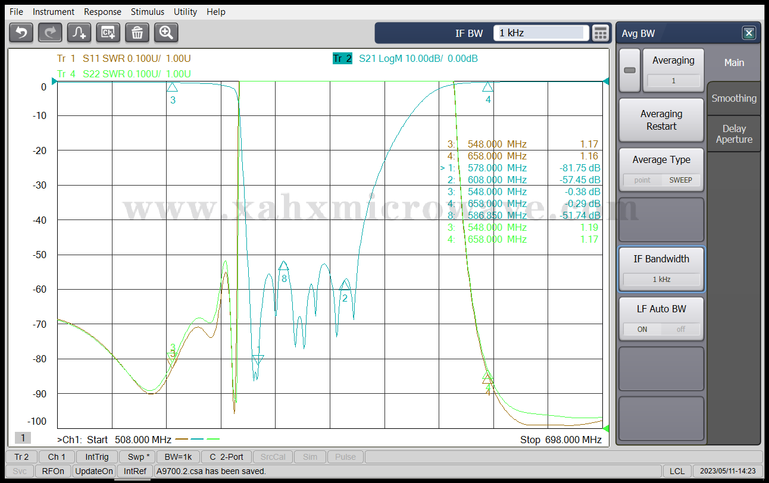The width and height of the screenshot is (769, 483).
Task: Click the Stop 698.000 MHz label
Action: 561,440
